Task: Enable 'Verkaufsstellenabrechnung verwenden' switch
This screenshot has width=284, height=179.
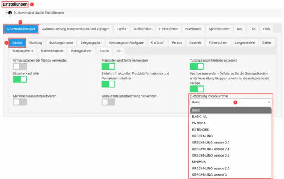Action: (x=109, y=102)
